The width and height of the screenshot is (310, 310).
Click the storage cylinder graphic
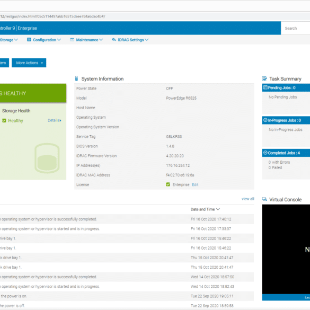(x=47, y=158)
